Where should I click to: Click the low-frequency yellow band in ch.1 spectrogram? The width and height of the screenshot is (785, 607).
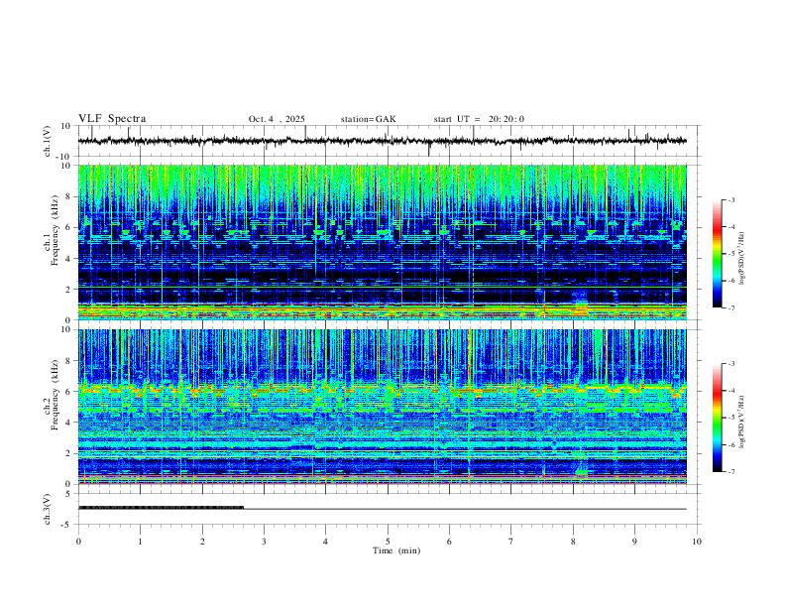coord(382,311)
